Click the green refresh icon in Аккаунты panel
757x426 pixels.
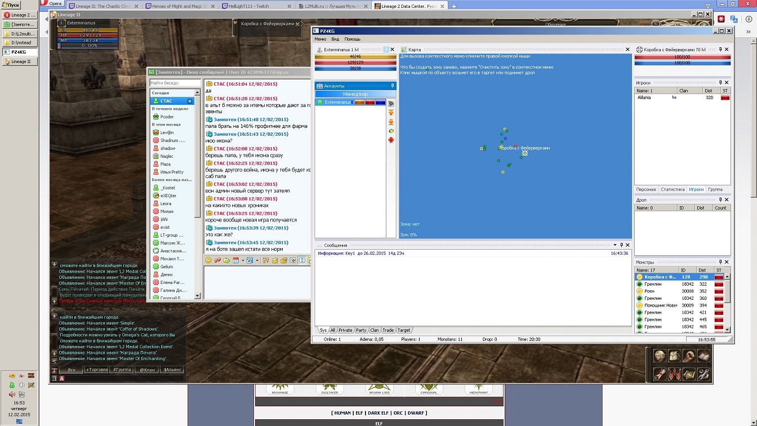click(x=391, y=131)
